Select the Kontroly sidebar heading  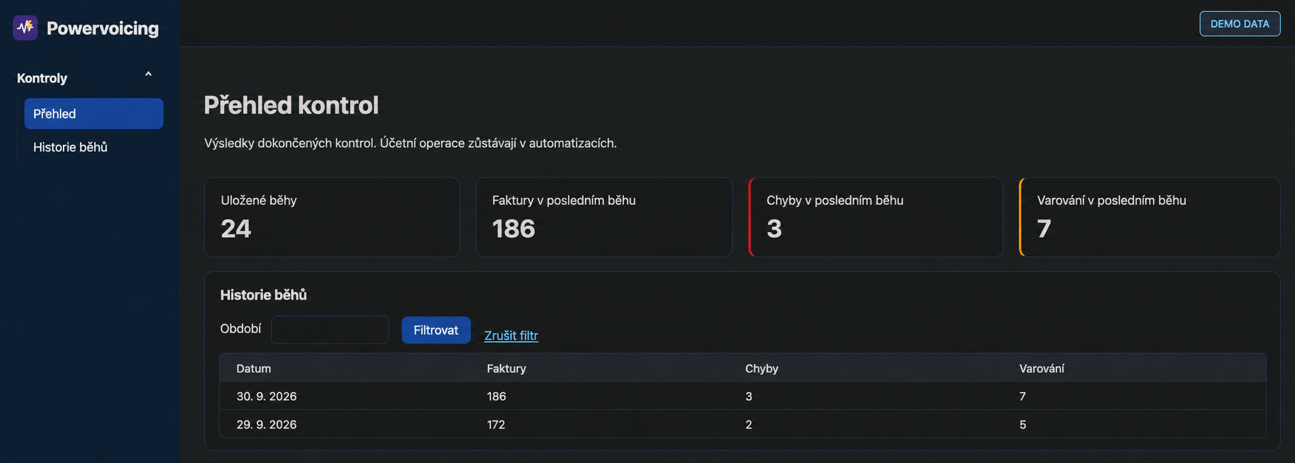click(42, 78)
